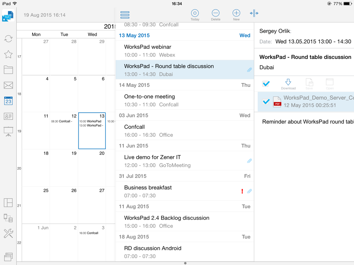Open the Favorites star icon
This screenshot has height=265, width=354.
[x=8, y=54]
